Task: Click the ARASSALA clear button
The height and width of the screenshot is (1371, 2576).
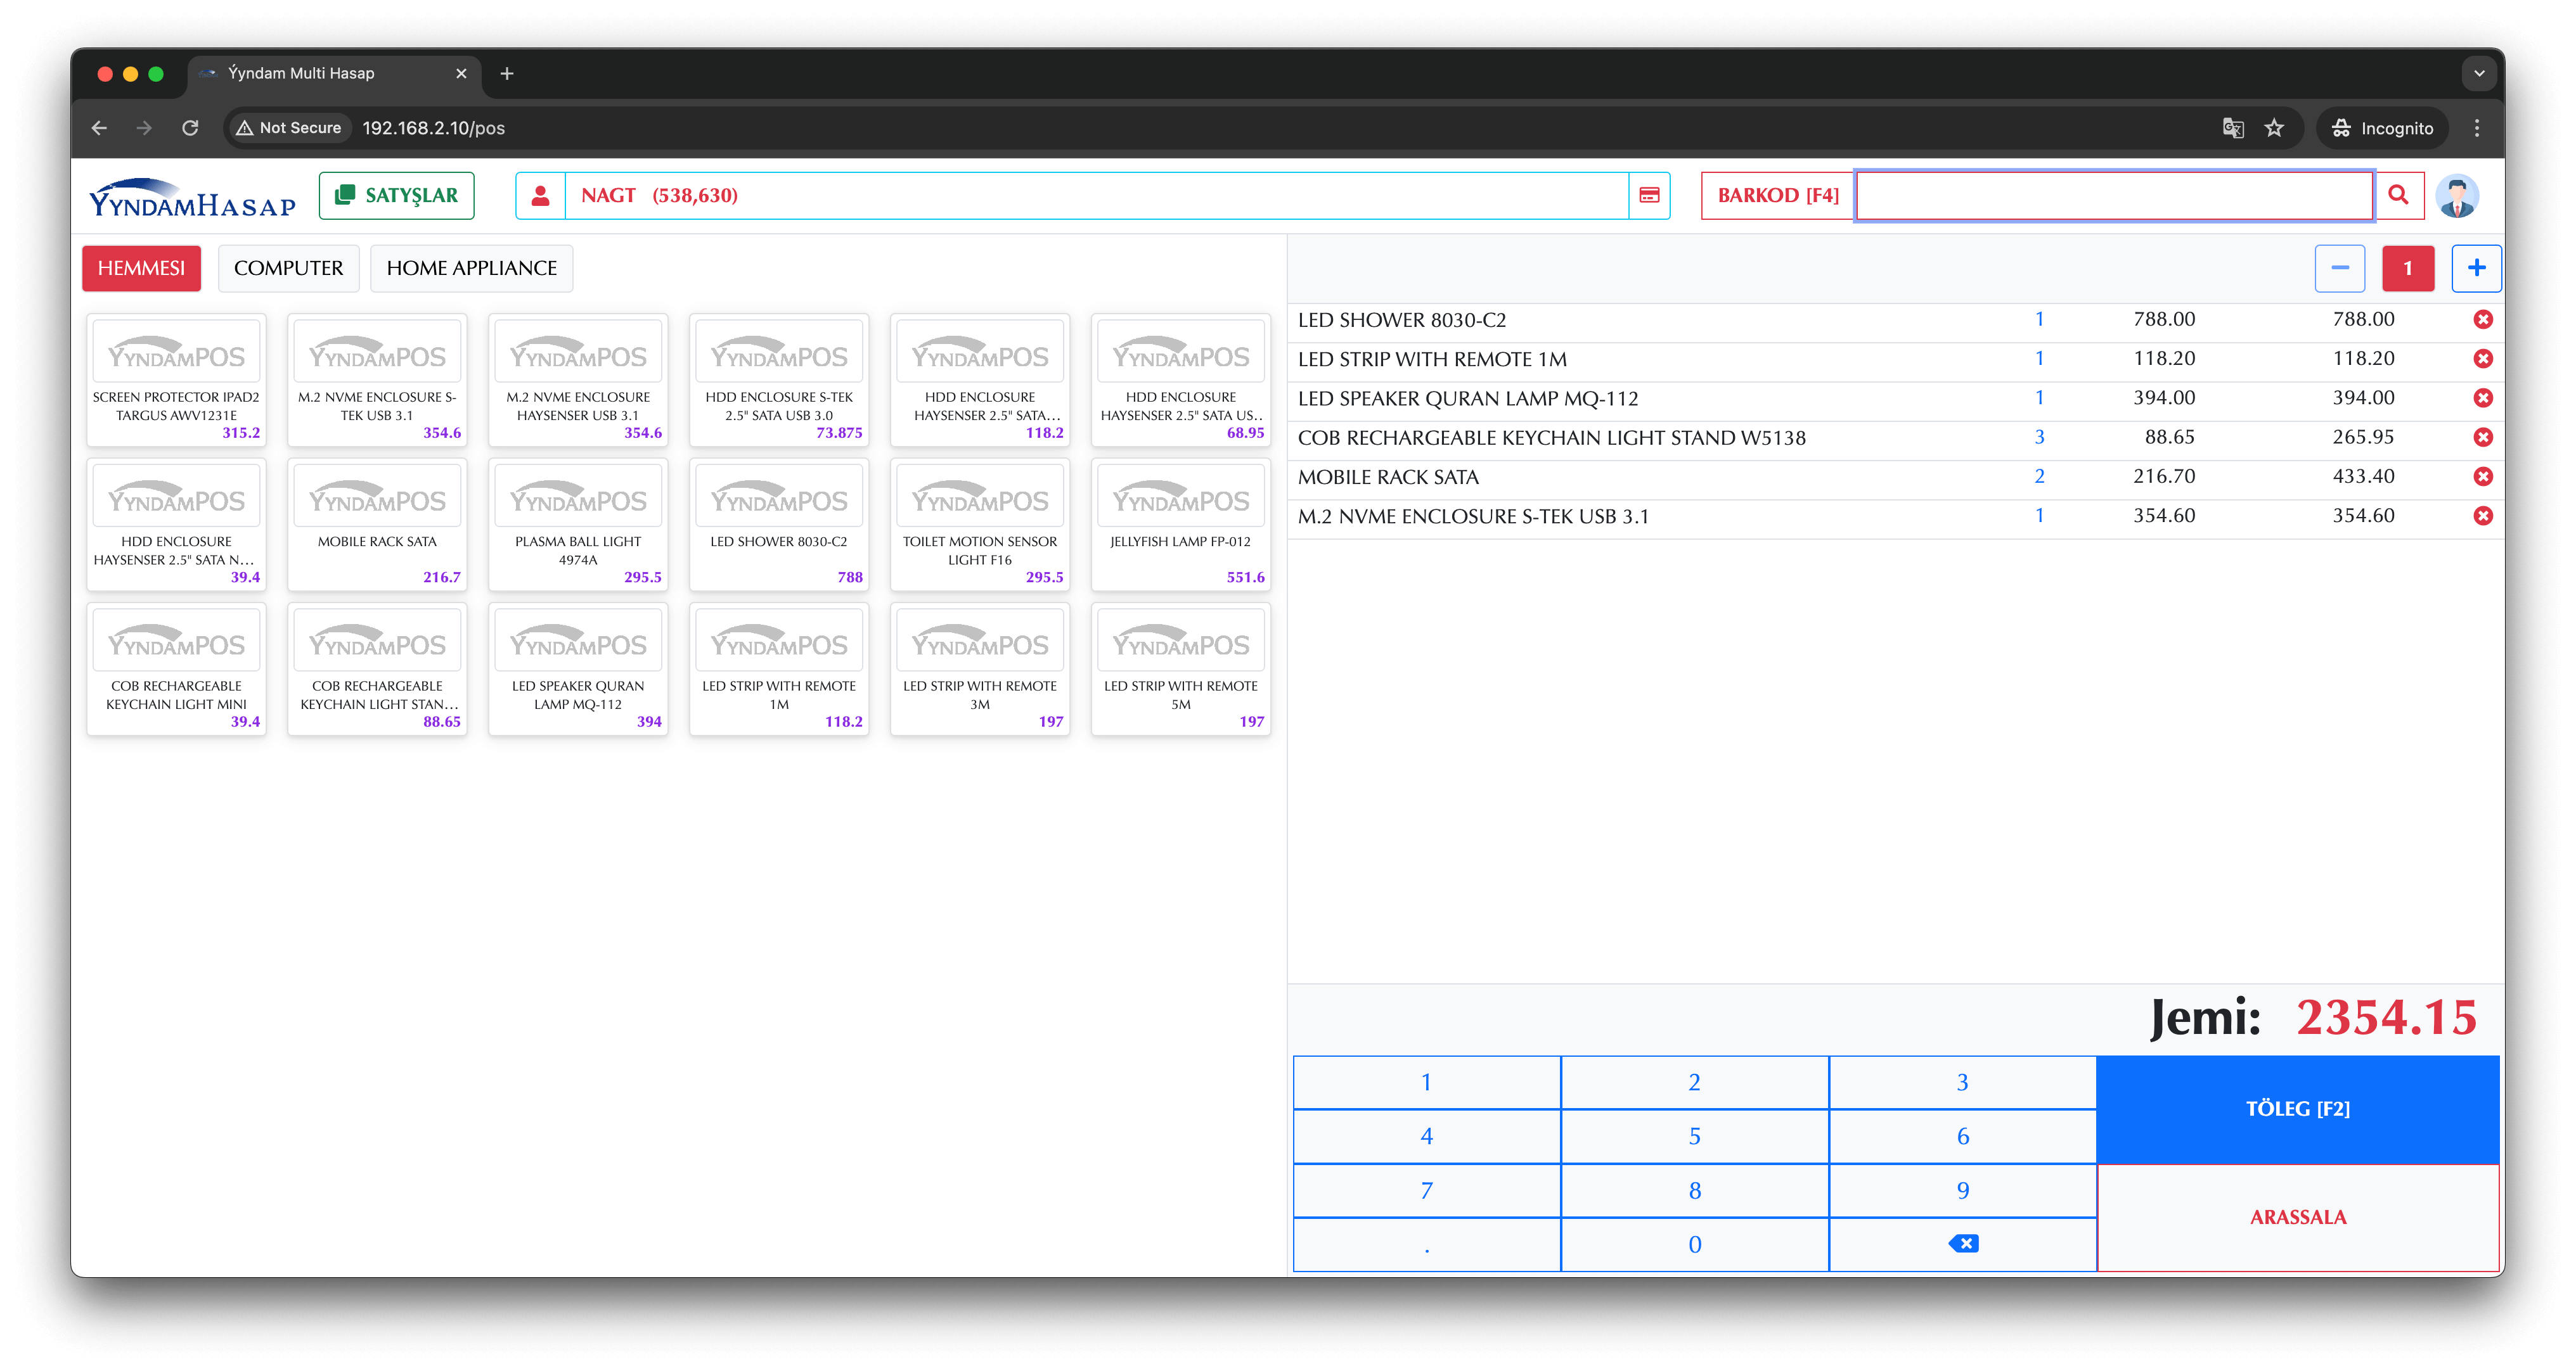Action: click(2297, 1217)
